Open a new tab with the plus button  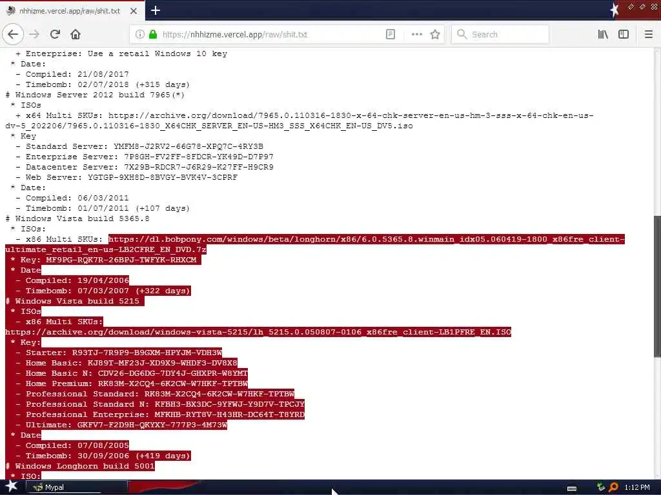coord(155,10)
